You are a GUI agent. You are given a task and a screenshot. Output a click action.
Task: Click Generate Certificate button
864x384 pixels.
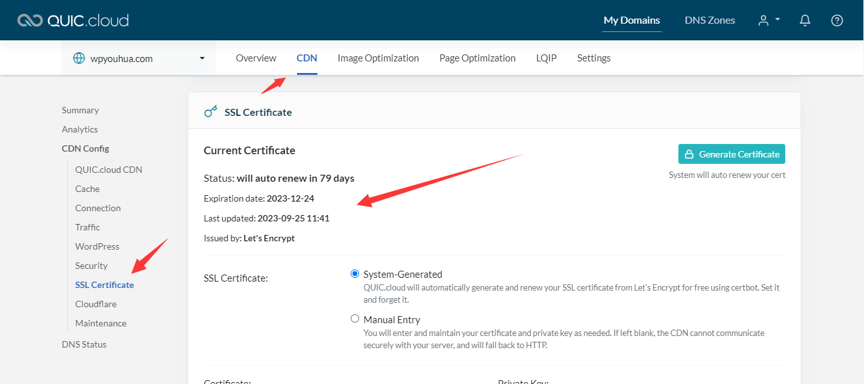pyautogui.click(x=732, y=154)
